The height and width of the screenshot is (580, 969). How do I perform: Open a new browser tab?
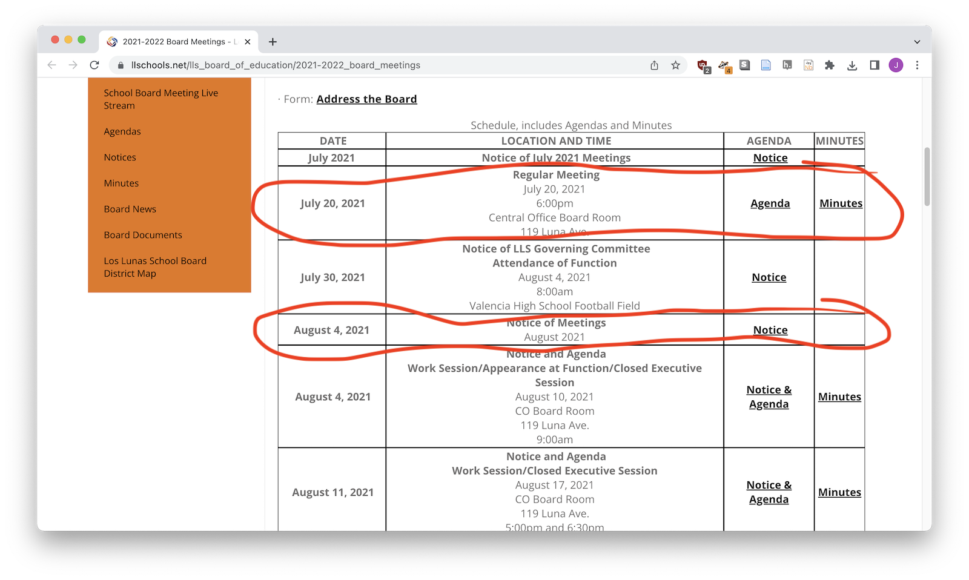tap(273, 42)
